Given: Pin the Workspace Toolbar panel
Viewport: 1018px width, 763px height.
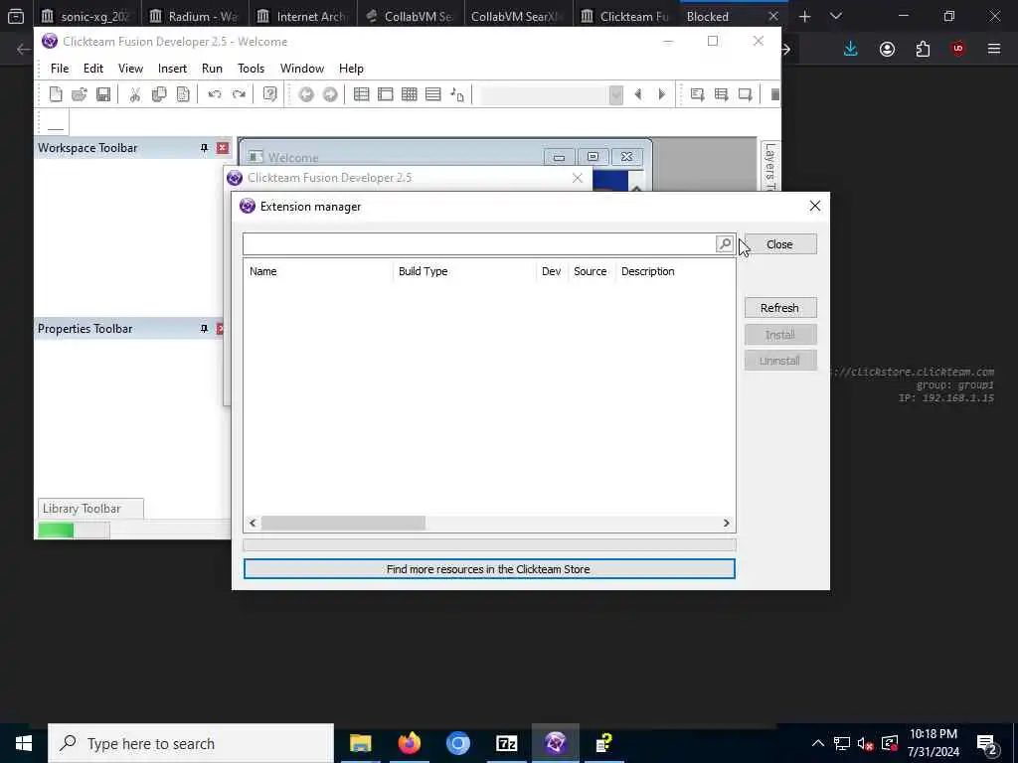Looking at the screenshot, I should (204, 148).
